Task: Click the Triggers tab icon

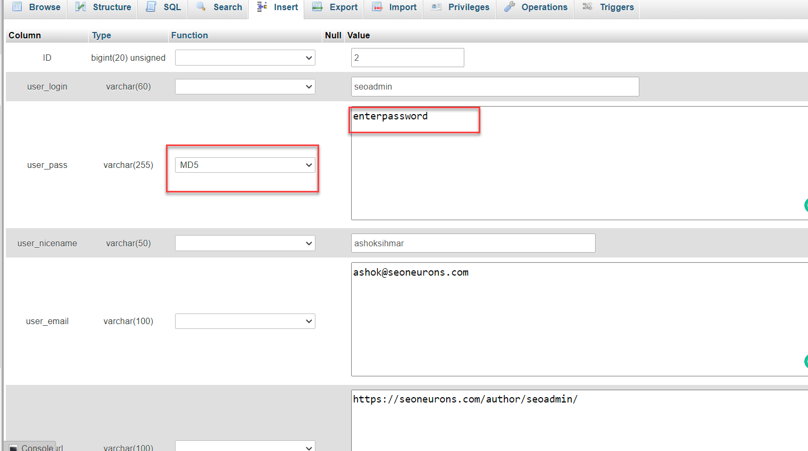Action: [x=588, y=7]
